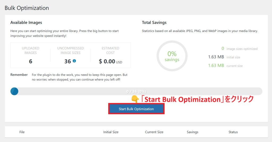Select the Initial Size column header

111,132
